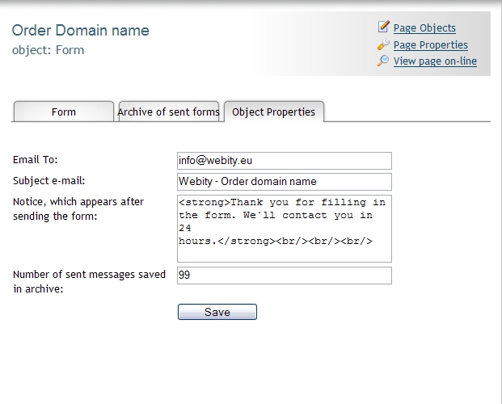Click inside the notice message textarea
502x404 pixels.
(285, 229)
